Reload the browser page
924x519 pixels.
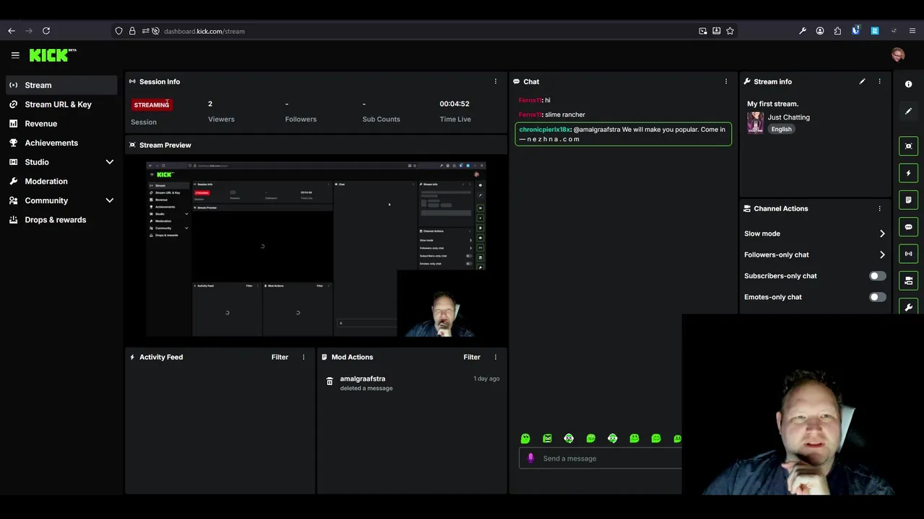46,31
